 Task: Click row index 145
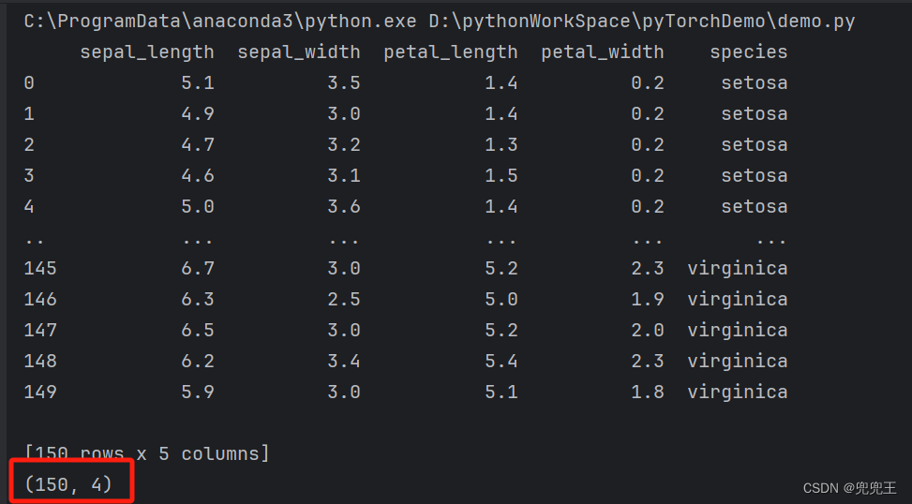(40, 269)
